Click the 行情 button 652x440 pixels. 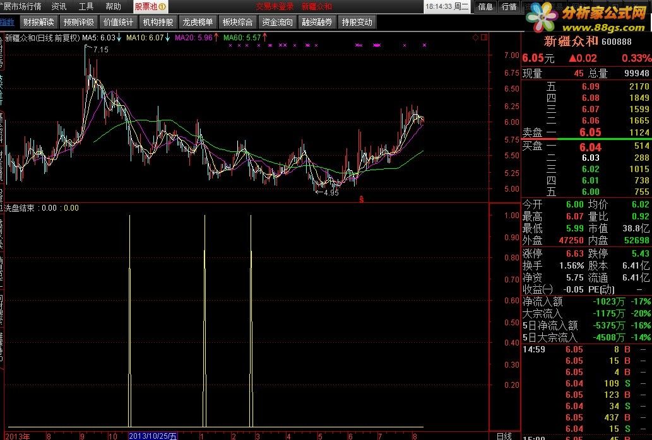coord(509,7)
